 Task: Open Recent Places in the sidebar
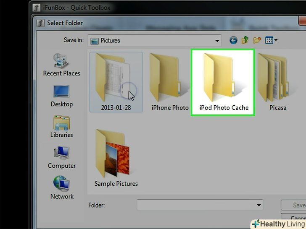[x=61, y=65]
